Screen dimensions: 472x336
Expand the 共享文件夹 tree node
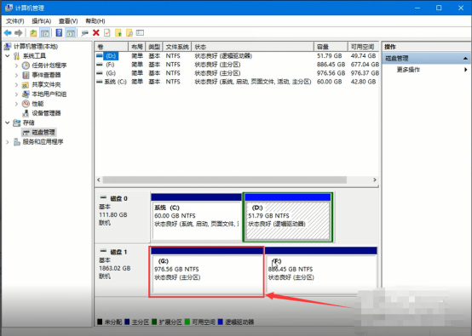pos(16,85)
